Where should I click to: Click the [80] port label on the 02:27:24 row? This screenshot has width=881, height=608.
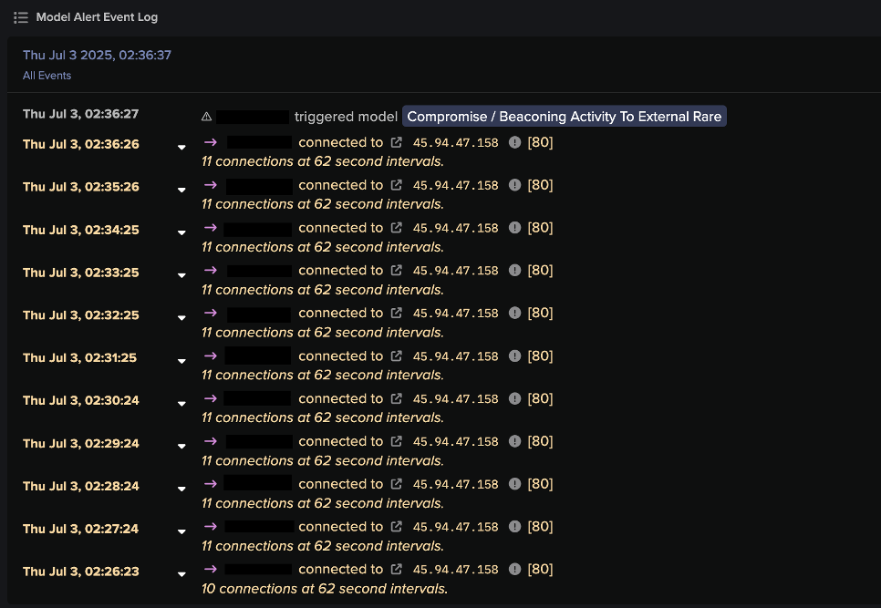(x=540, y=526)
